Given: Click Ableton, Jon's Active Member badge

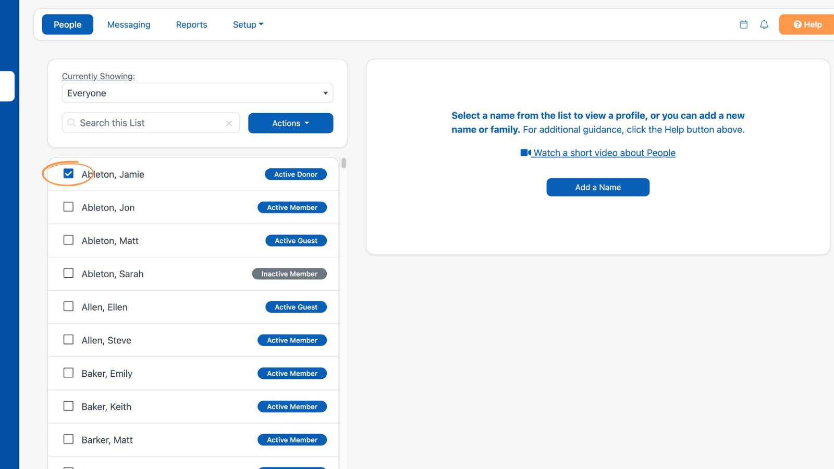Looking at the screenshot, I should [x=292, y=207].
